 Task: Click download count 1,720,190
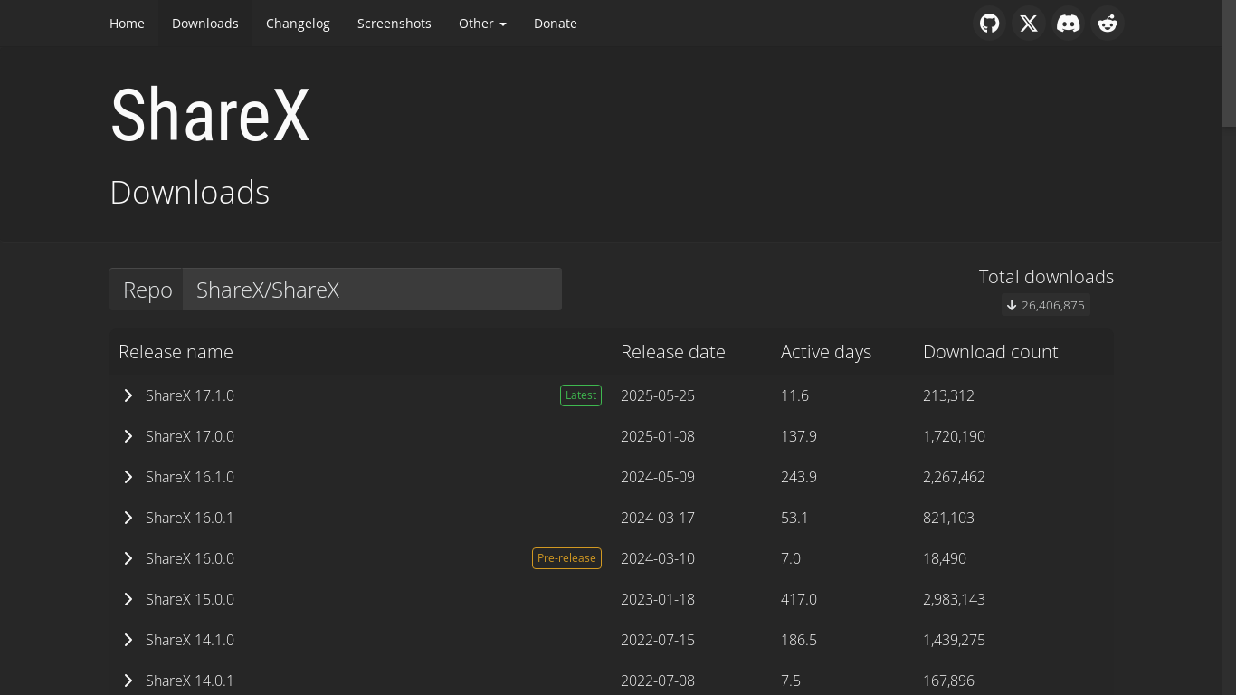tap(954, 436)
